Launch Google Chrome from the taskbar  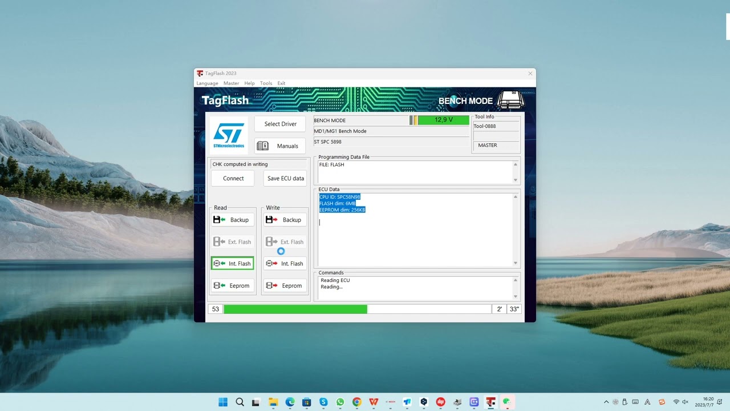(x=356, y=402)
